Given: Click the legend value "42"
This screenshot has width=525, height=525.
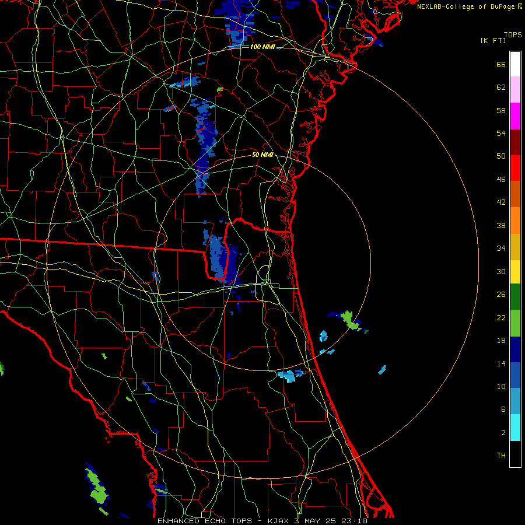Looking at the screenshot, I should click(x=501, y=202).
